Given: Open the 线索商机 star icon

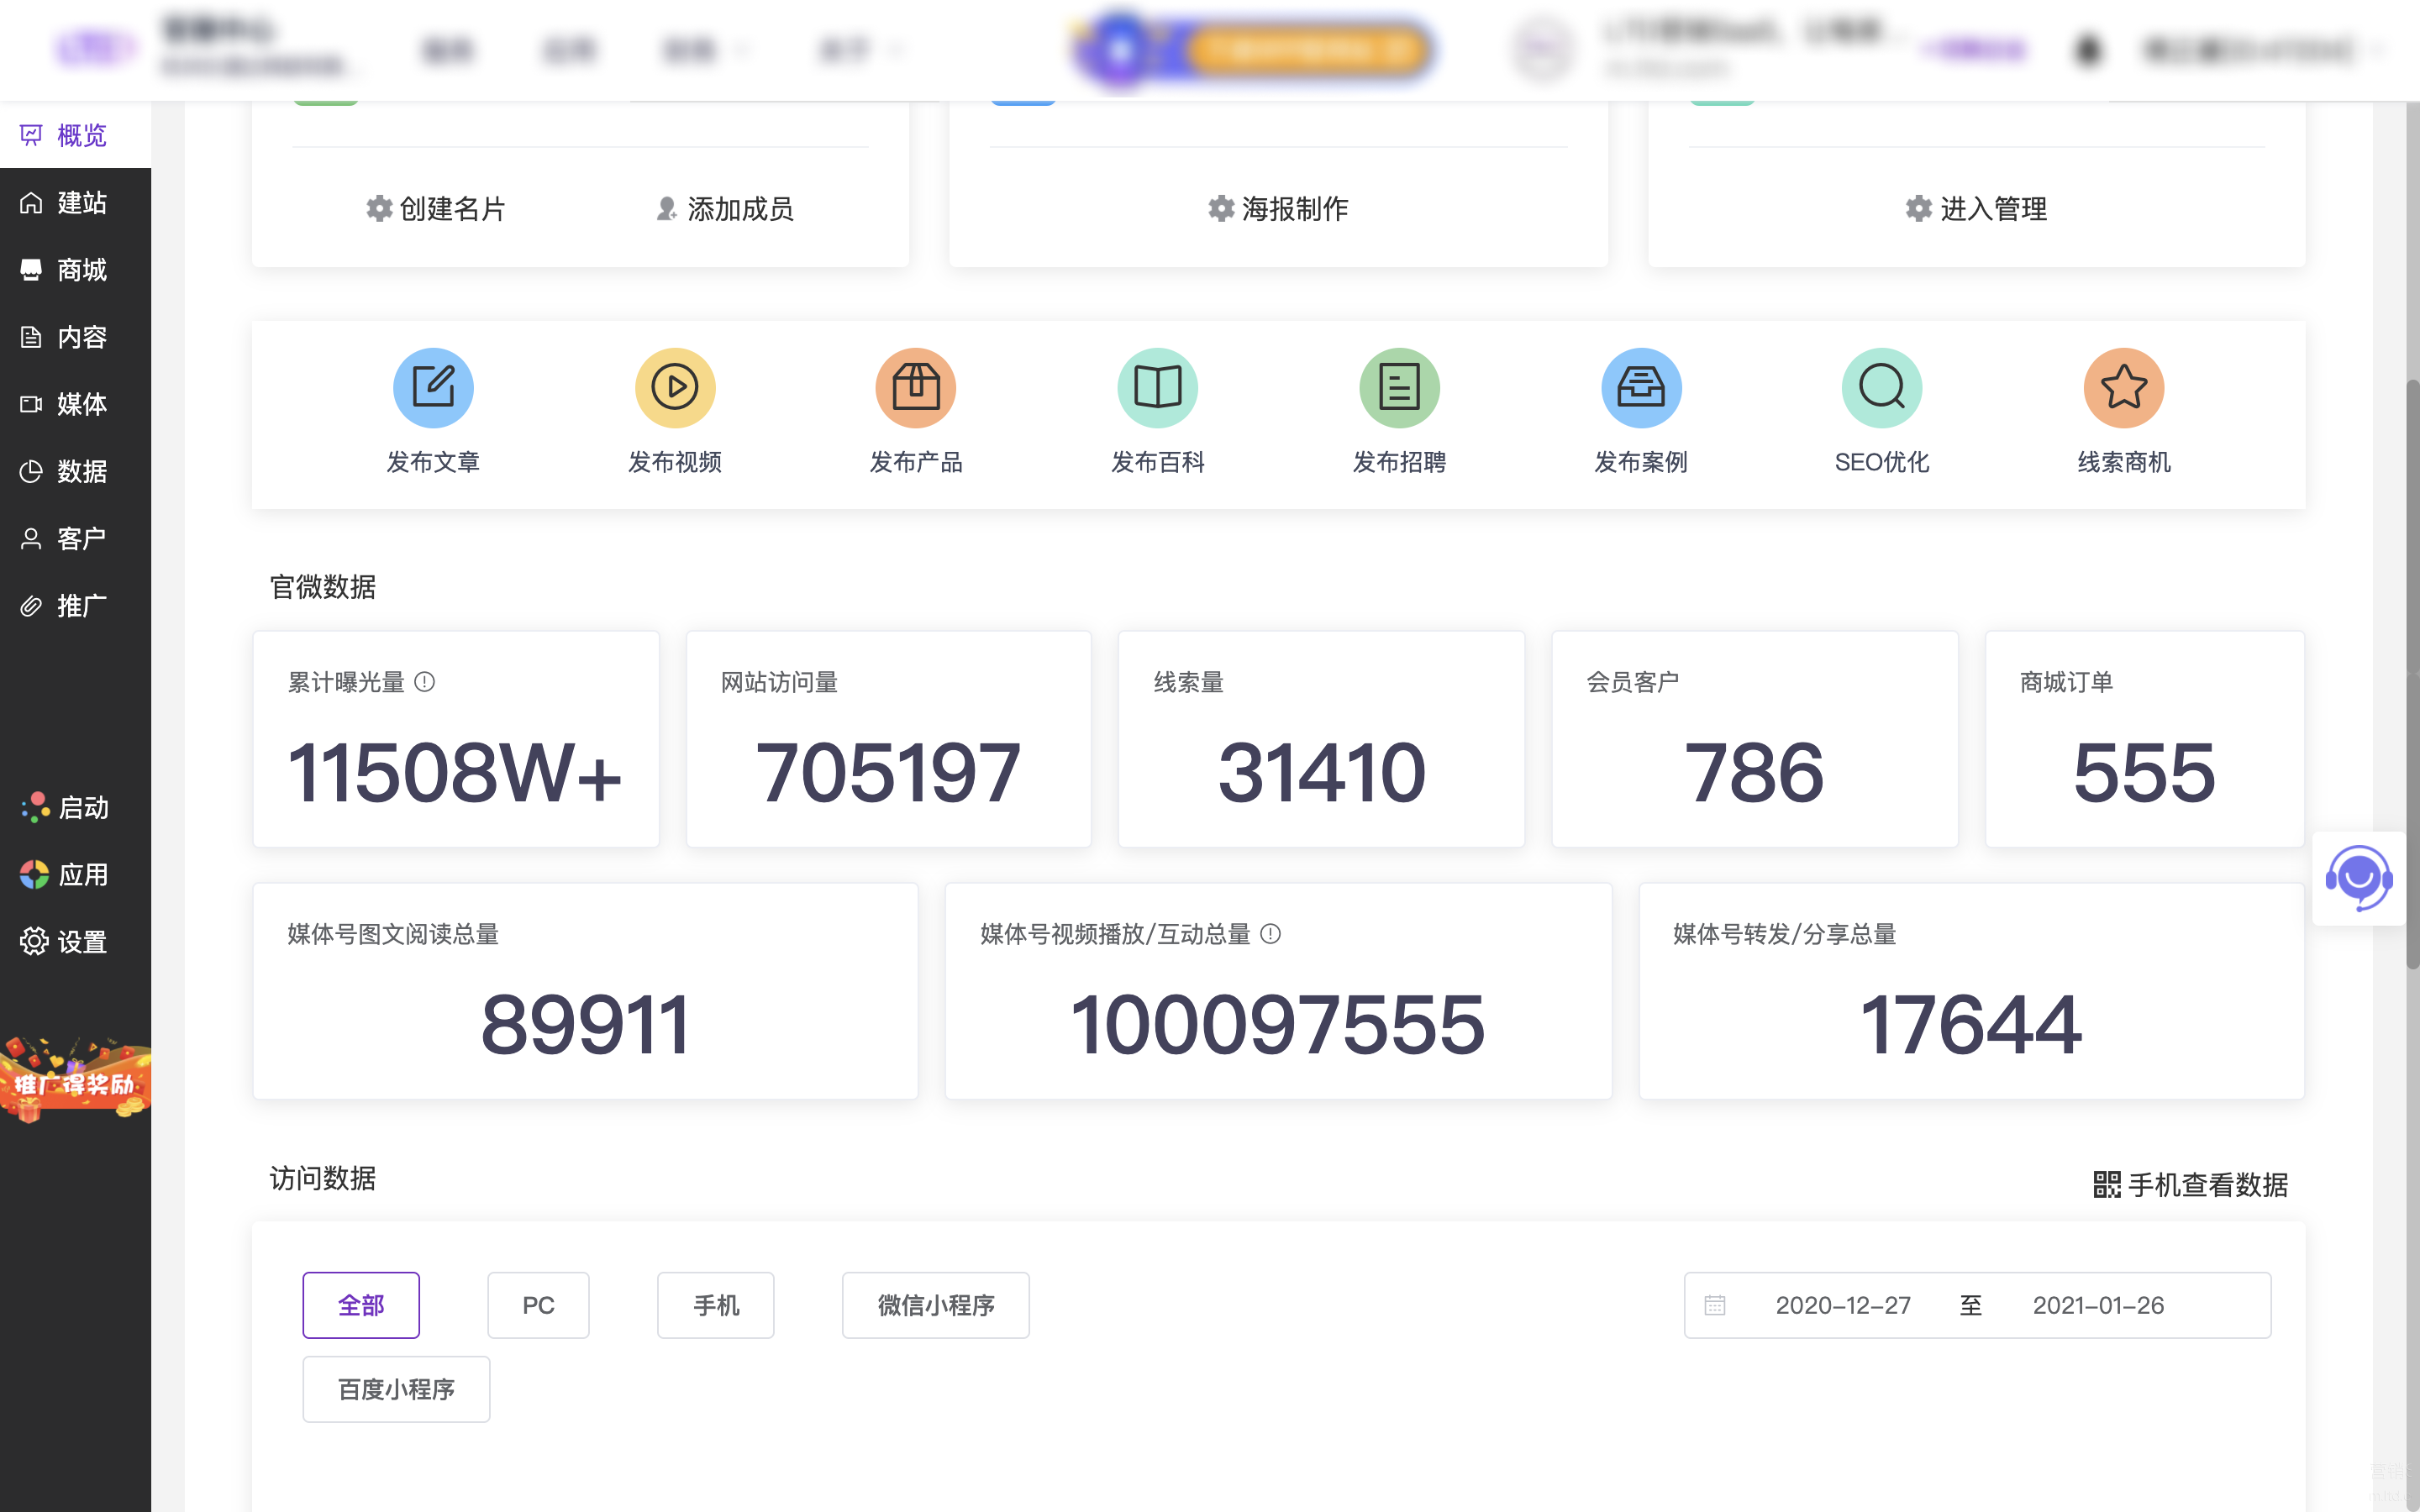Looking at the screenshot, I should (2123, 387).
